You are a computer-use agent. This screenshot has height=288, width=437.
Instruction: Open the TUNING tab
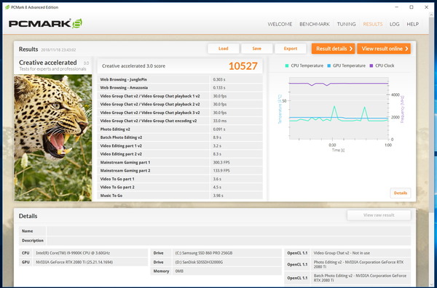pyautogui.click(x=346, y=24)
